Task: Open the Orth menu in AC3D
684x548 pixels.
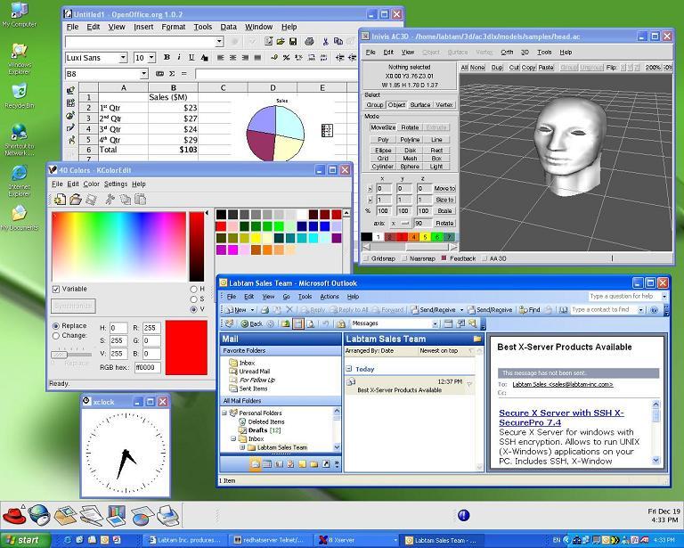Action: (506, 53)
